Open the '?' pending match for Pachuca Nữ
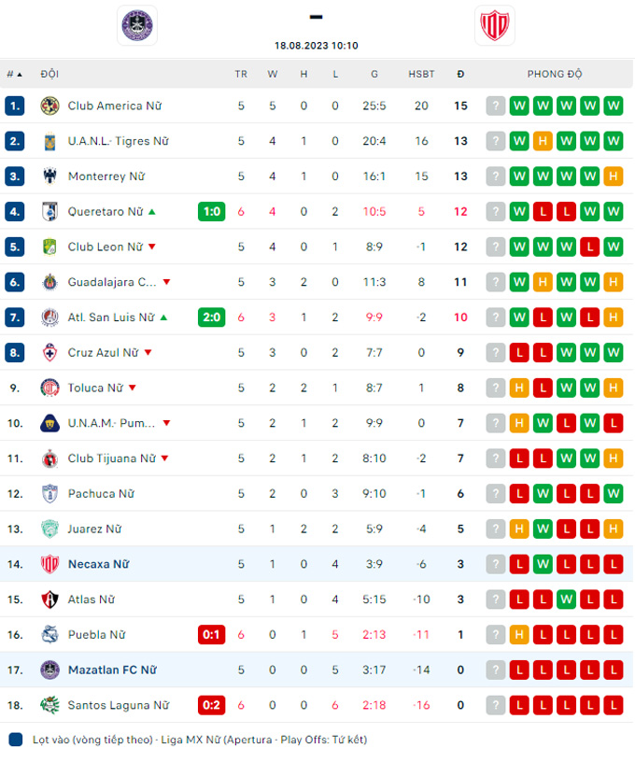This screenshot has height=762, width=635. click(x=495, y=493)
